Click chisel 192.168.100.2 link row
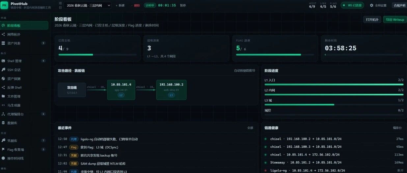The image size is (407, 173). click(x=334, y=139)
